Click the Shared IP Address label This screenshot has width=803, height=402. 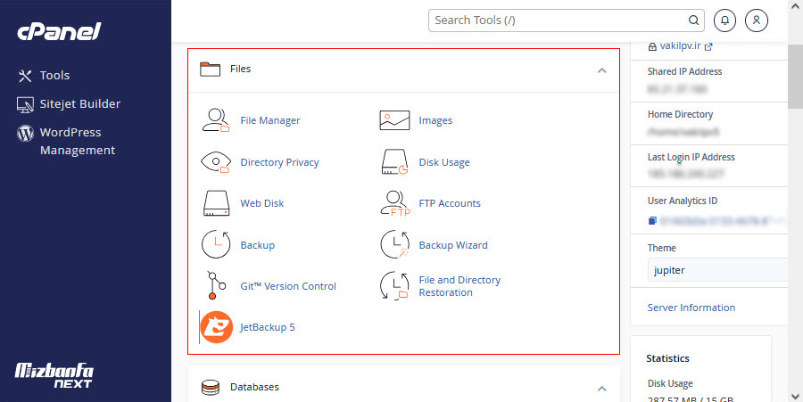(x=684, y=71)
